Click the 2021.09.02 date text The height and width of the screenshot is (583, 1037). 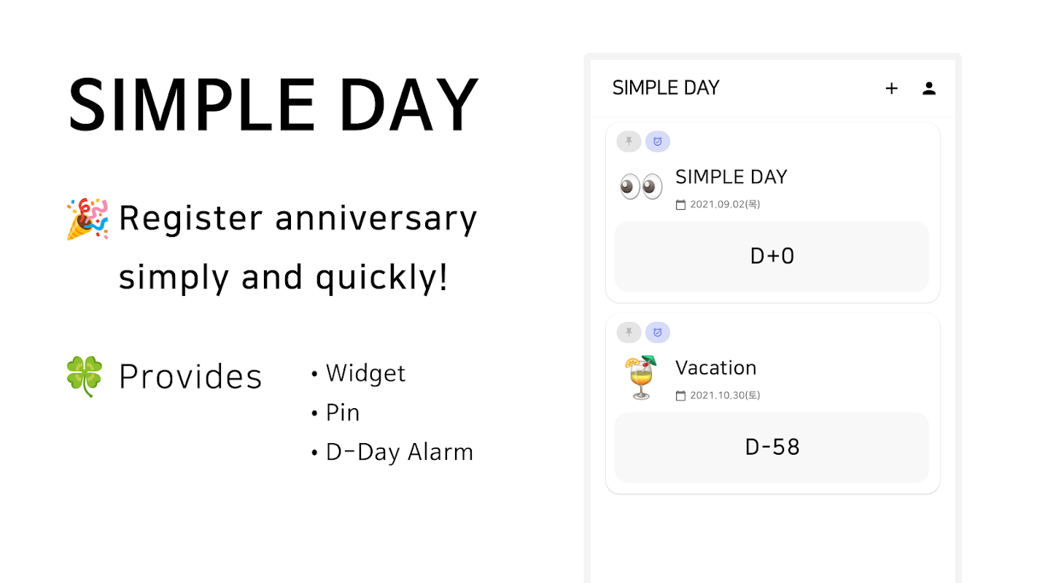point(725,205)
